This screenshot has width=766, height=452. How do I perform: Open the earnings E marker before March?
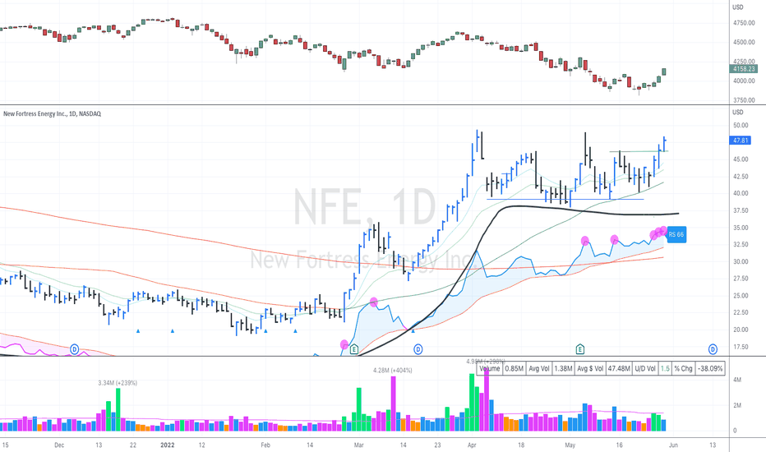pyautogui.click(x=354, y=349)
